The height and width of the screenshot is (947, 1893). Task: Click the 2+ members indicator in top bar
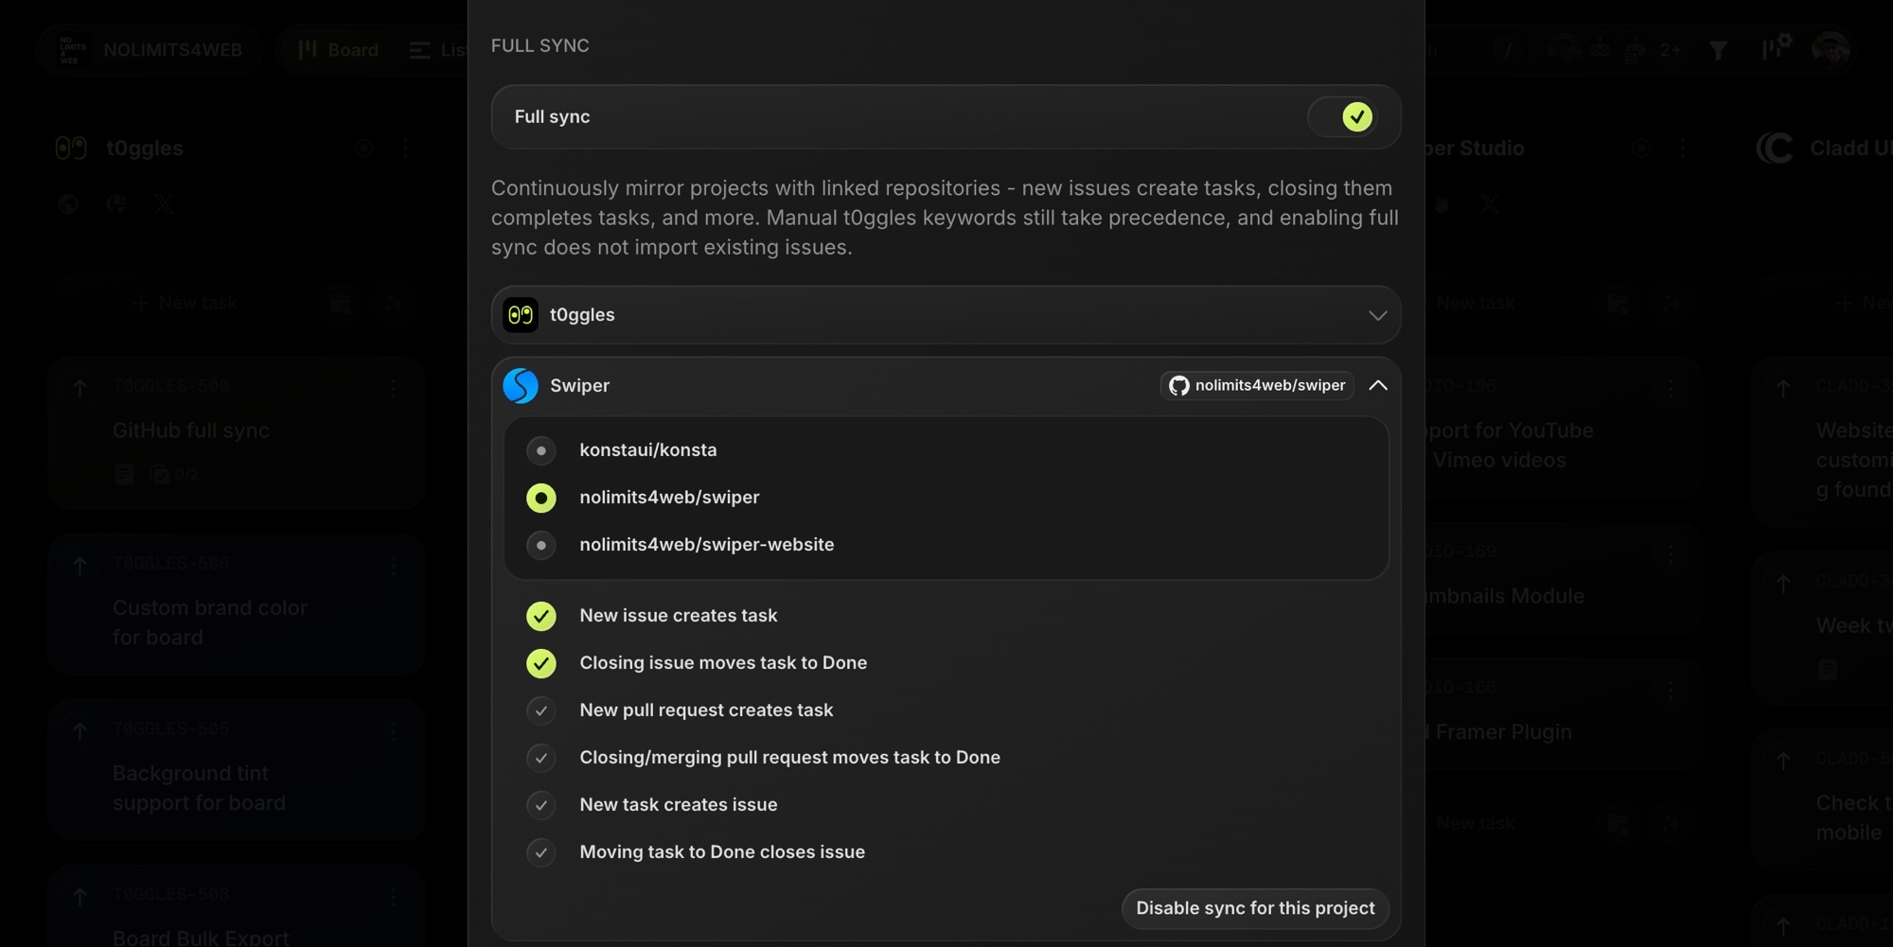[x=1671, y=50]
